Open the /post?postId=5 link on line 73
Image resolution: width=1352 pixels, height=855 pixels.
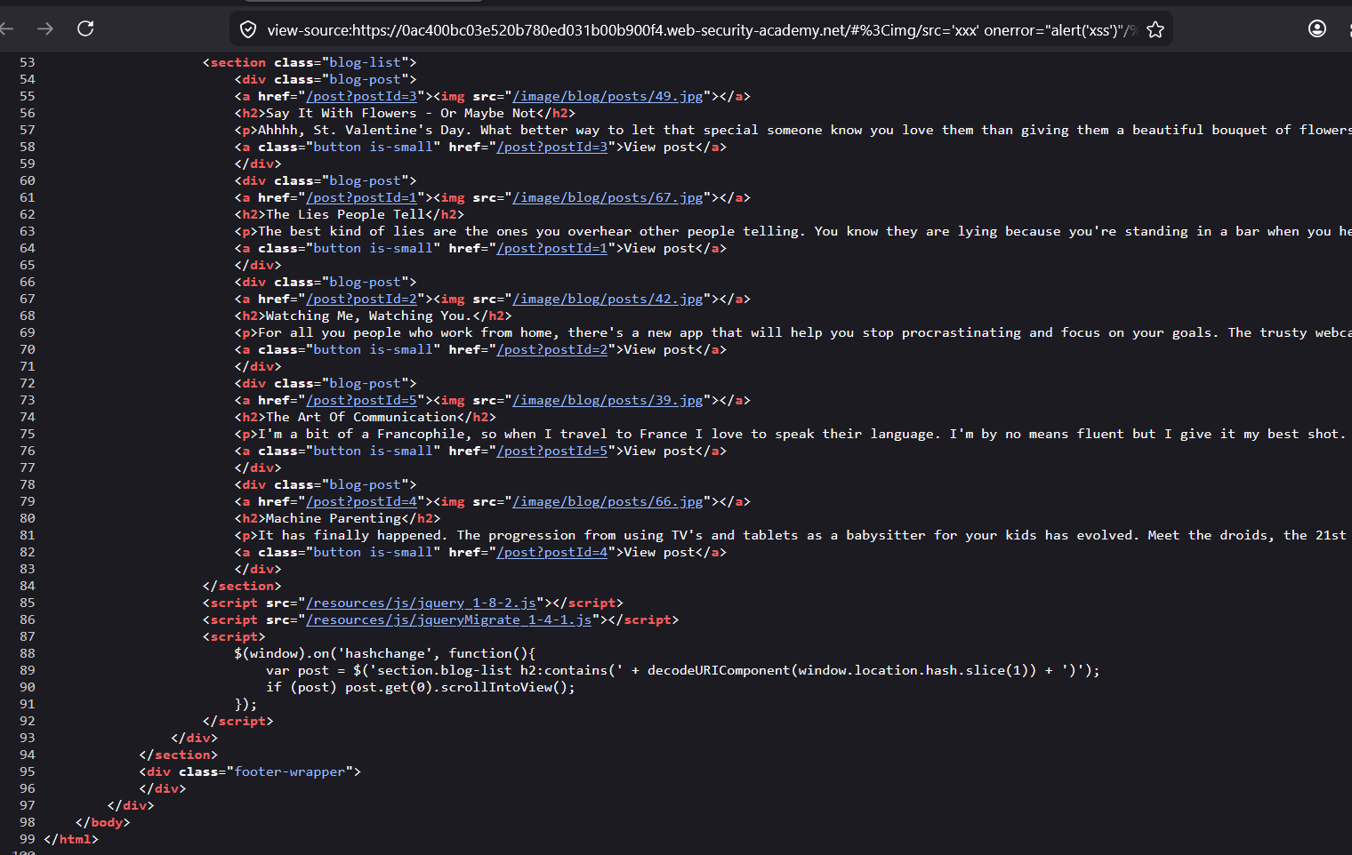(361, 400)
